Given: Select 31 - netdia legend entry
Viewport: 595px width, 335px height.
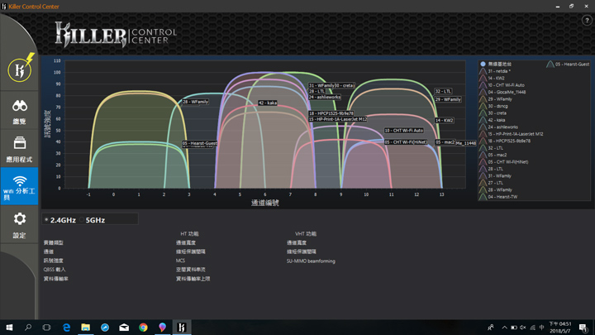Looking at the screenshot, I should coord(495,71).
